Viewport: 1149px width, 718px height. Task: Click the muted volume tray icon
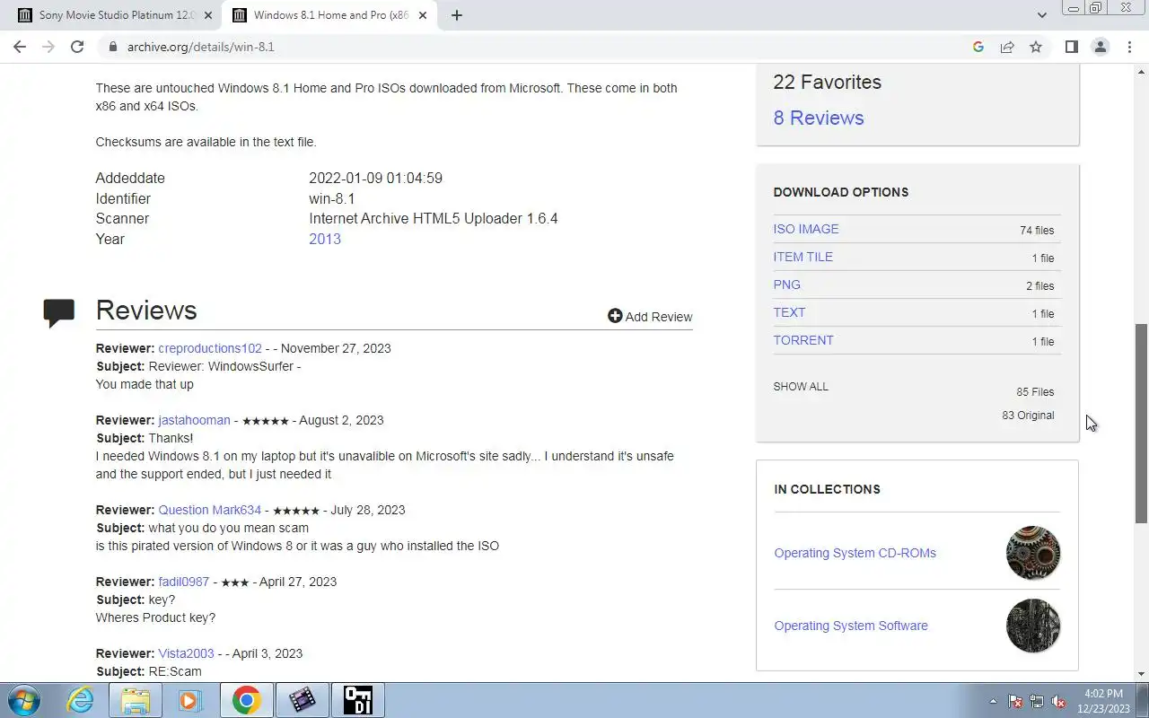click(1058, 701)
